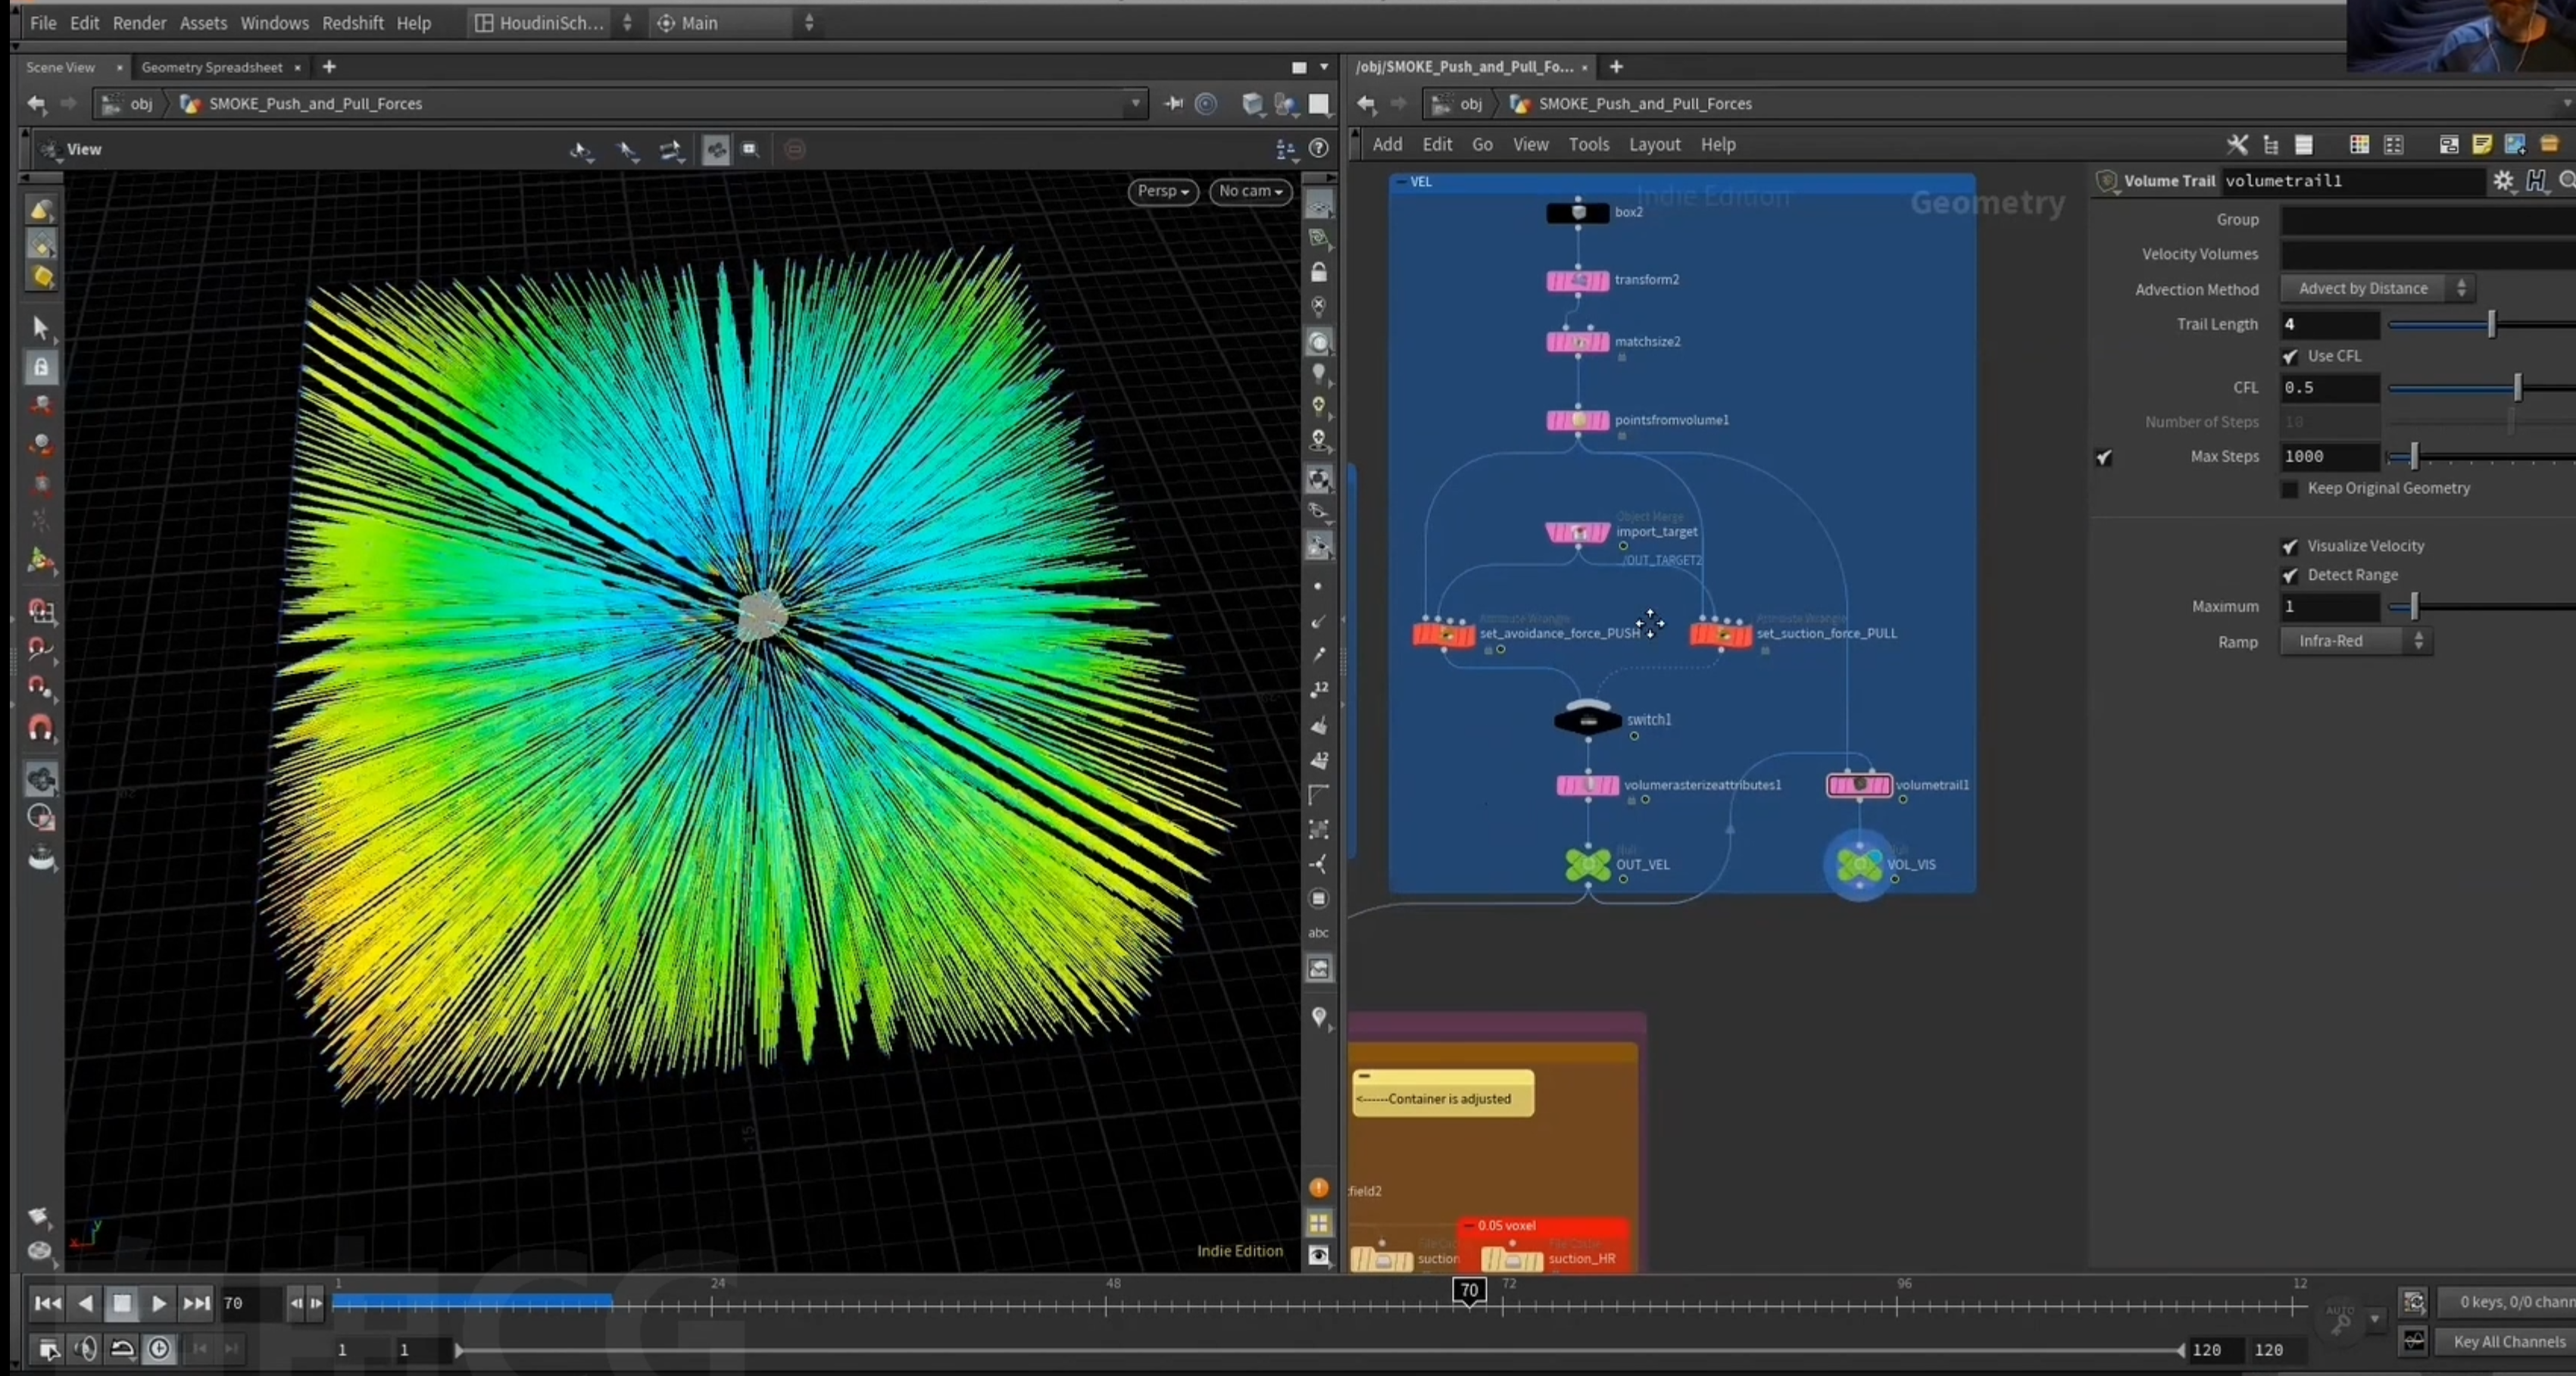The image size is (2576, 1376).
Task: Toggle the Visualize Velocity checkbox
Action: (x=2290, y=546)
